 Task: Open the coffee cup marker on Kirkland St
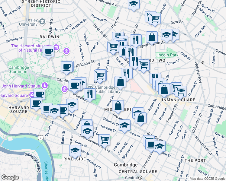(67, 67)
